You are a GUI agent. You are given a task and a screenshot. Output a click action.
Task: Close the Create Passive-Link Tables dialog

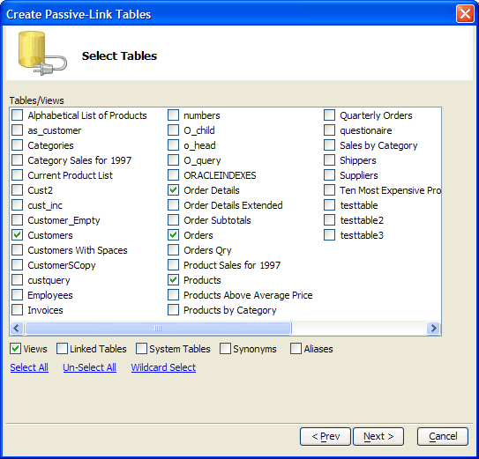point(465,14)
